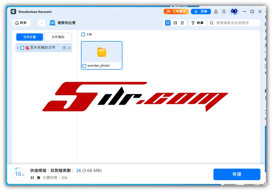The width and height of the screenshot is (272, 191).
Task: Stop the scan
Action: (38, 178)
